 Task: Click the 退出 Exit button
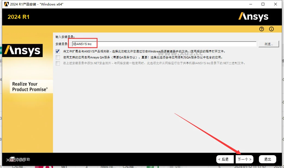pyautogui.click(x=267, y=159)
